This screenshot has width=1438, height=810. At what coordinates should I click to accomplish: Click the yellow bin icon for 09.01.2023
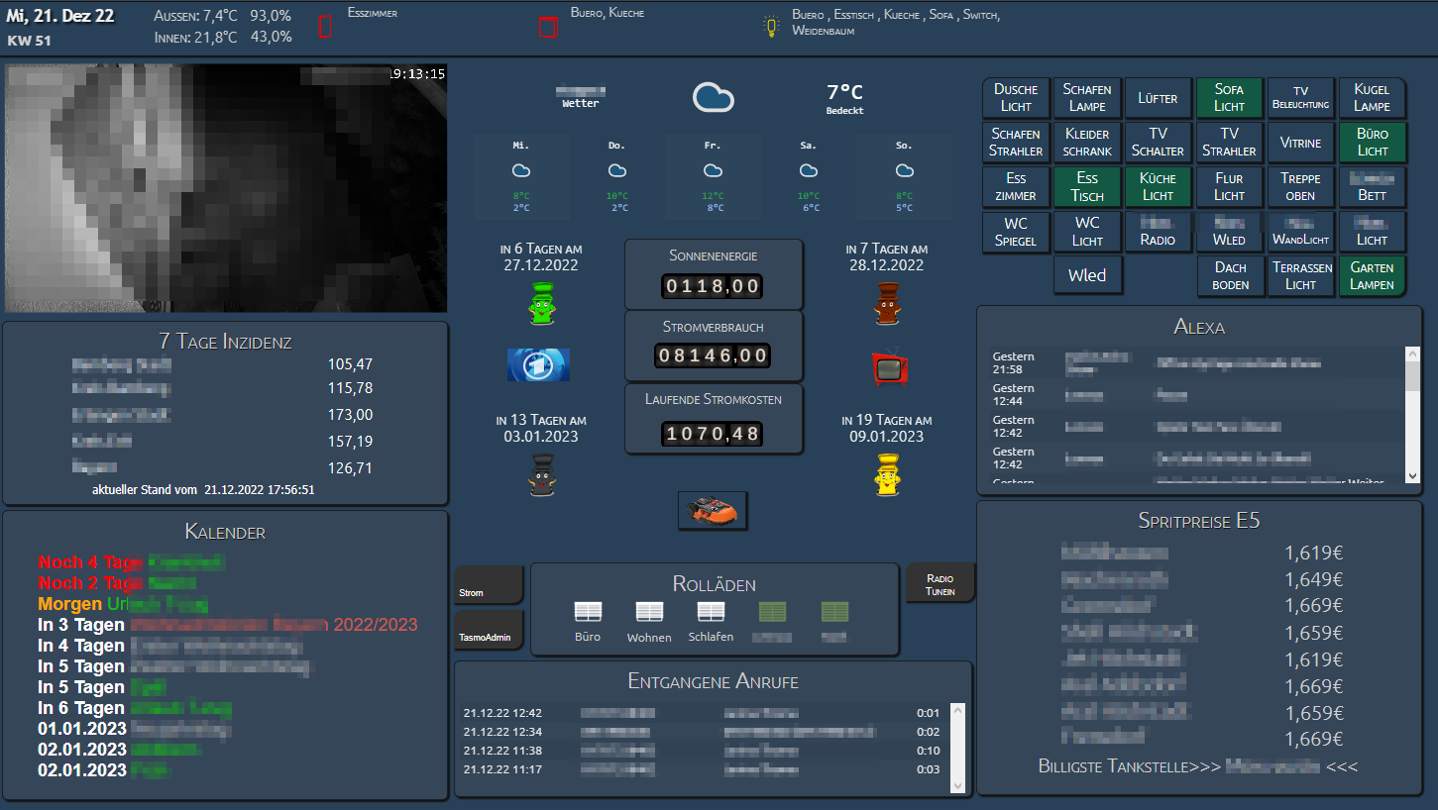887,474
